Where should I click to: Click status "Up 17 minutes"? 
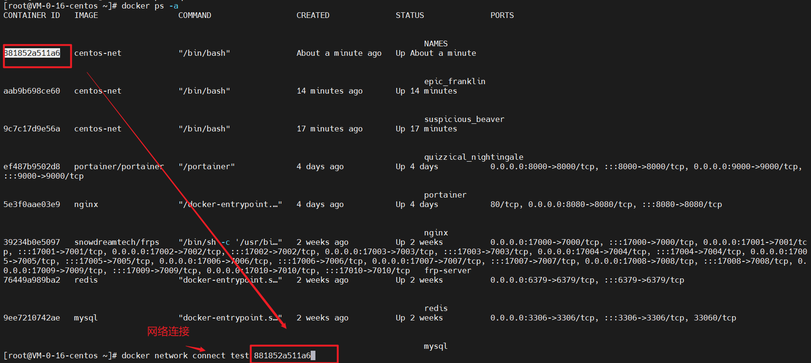click(427, 129)
